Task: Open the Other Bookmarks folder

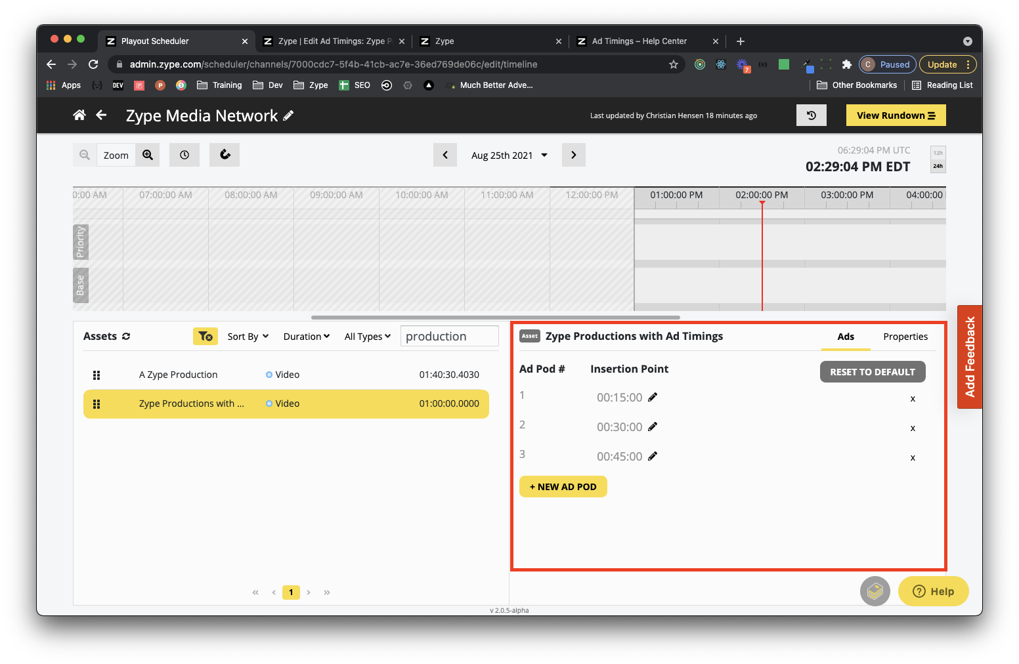Action: click(857, 85)
